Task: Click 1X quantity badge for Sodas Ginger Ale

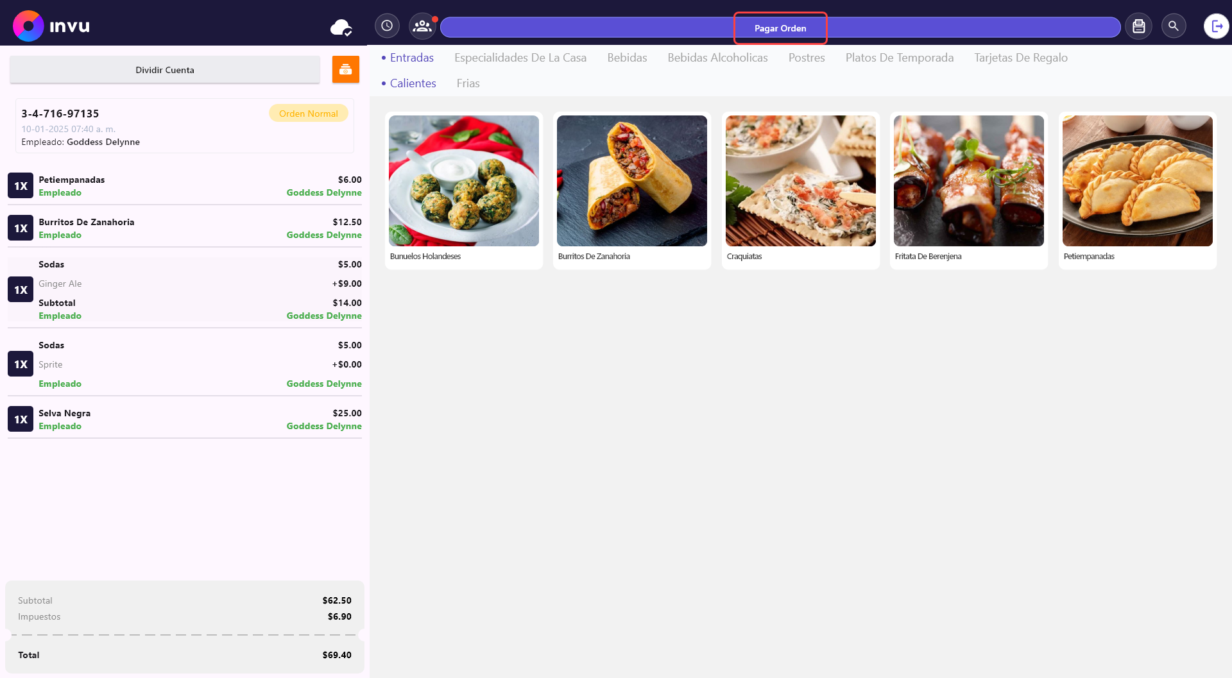Action: [21, 290]
